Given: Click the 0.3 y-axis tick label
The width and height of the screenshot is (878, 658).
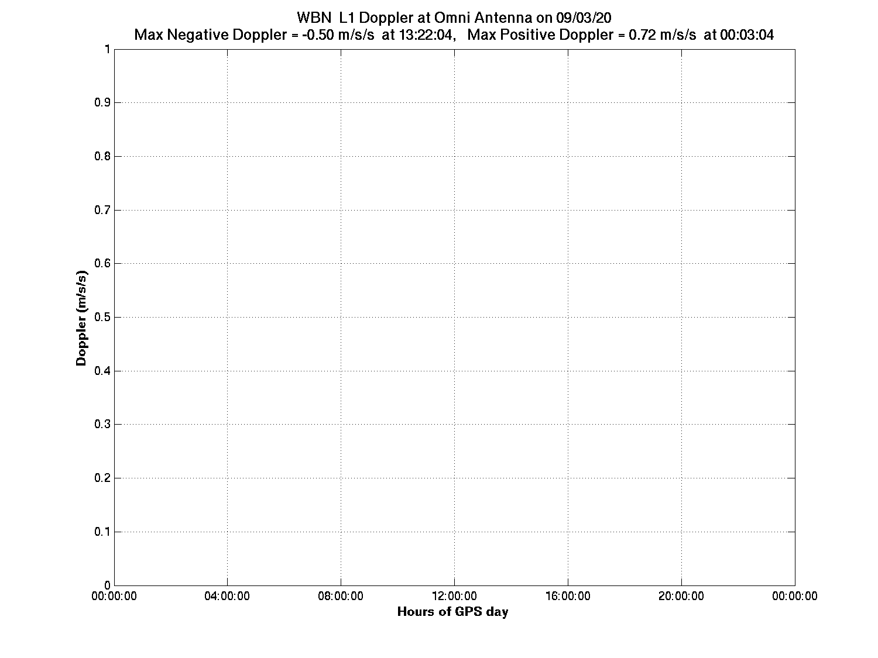Looking at the screenshot, I should (x=102, y=425).
